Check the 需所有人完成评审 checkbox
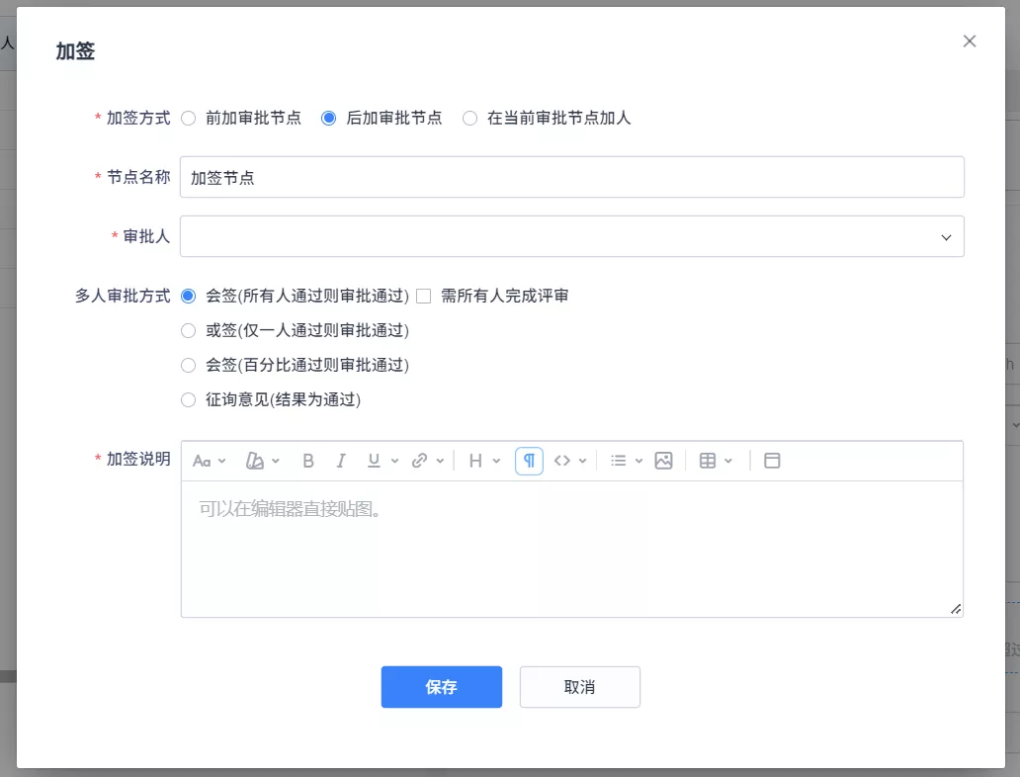 click(424, 296)
